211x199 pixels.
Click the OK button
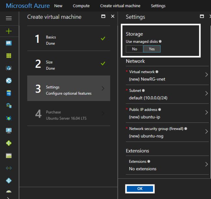pyautogui.click(x=140, y=189)
